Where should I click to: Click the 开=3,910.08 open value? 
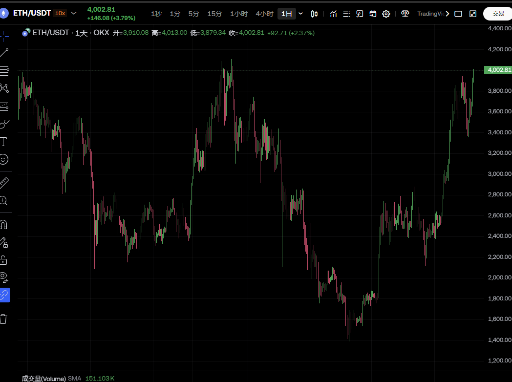(x=130, y=33)
